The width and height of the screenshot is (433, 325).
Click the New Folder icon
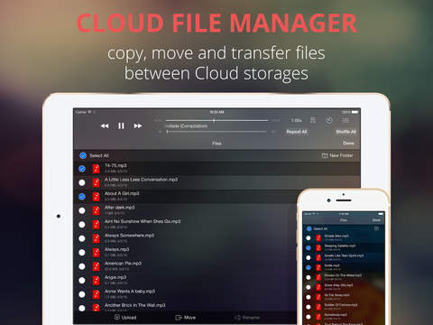(325, 155)
